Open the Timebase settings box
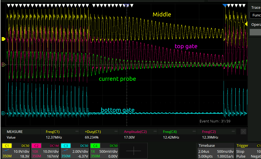Screen dimensions: 261x159 click(216, 150)
